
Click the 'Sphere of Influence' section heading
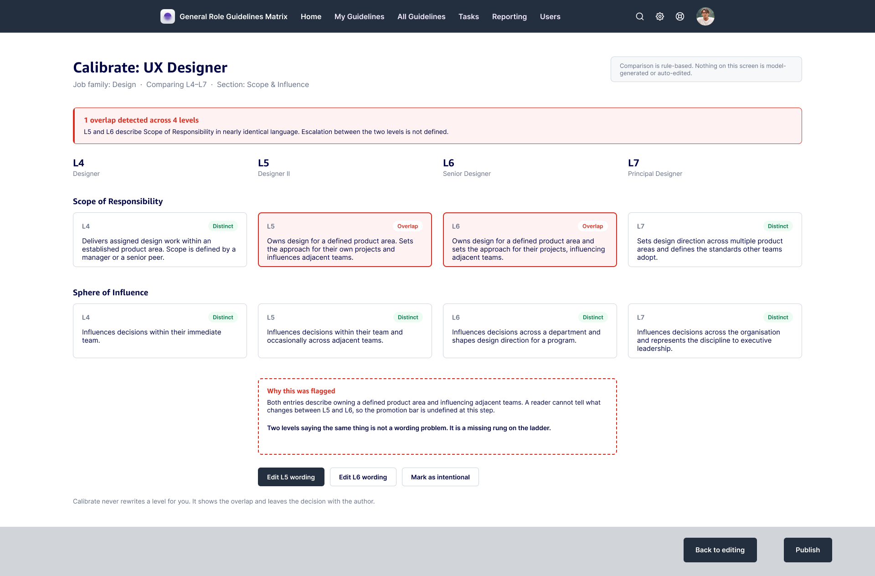[110, 293]
